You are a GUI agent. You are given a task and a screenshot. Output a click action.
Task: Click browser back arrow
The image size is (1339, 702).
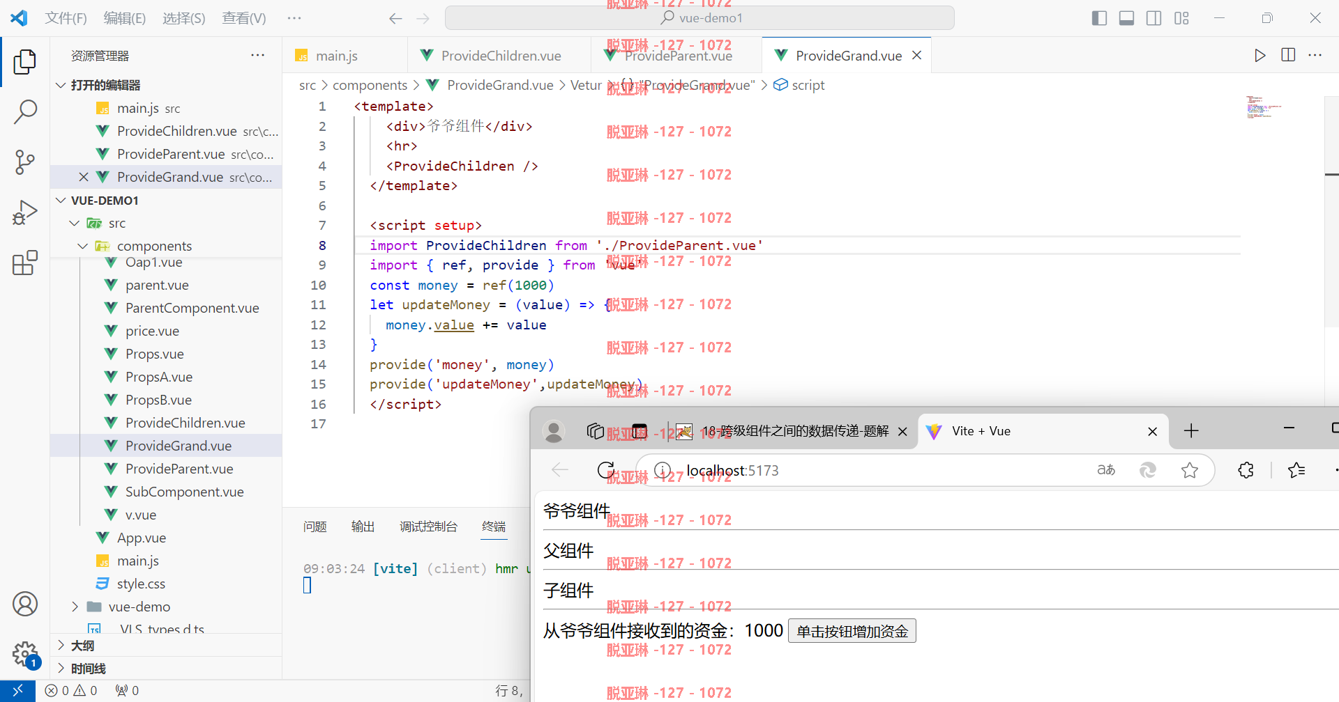point(559,470)
